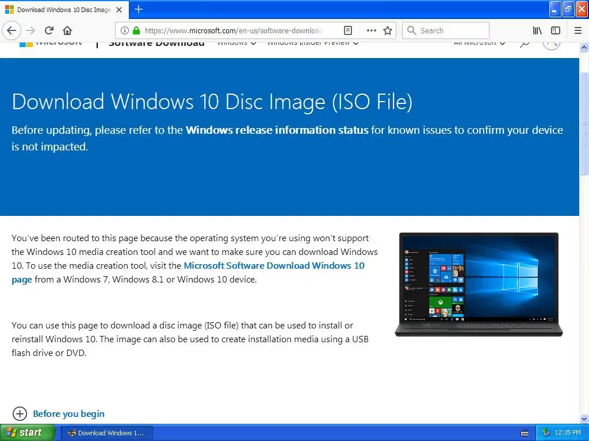The height and width of the screenshot is (441, 589).
Task: Click the 12:35 PM clock
Action: point(568,433)
